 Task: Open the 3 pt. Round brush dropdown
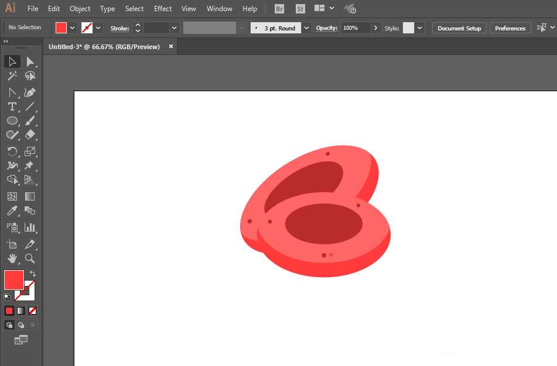click(306, 27)
